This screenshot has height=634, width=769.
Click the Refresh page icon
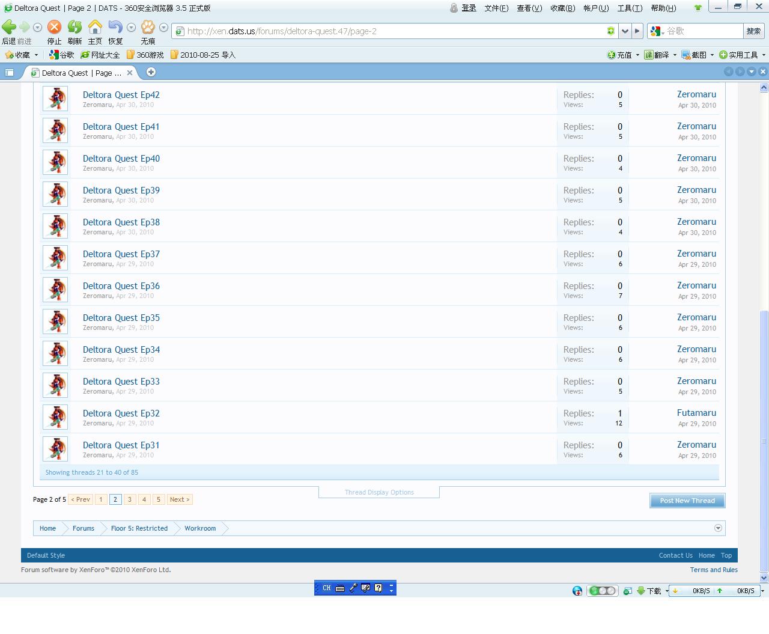[74, 27]
